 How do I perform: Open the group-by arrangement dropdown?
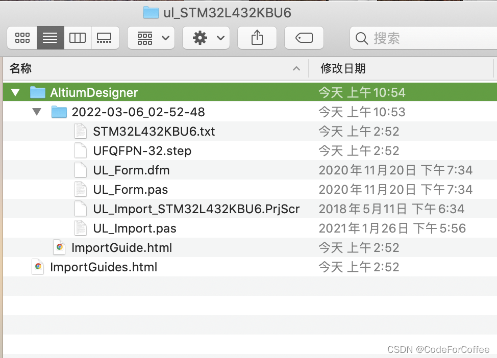[x=151, y=38]
